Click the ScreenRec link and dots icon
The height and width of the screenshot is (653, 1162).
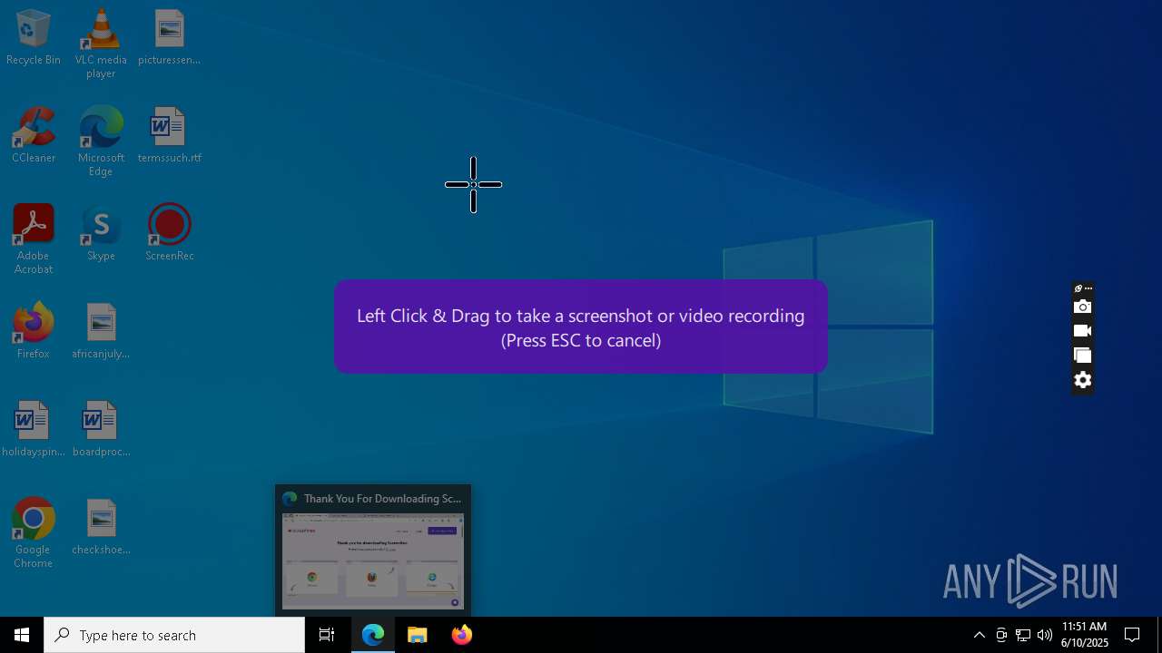[1082, 288]
